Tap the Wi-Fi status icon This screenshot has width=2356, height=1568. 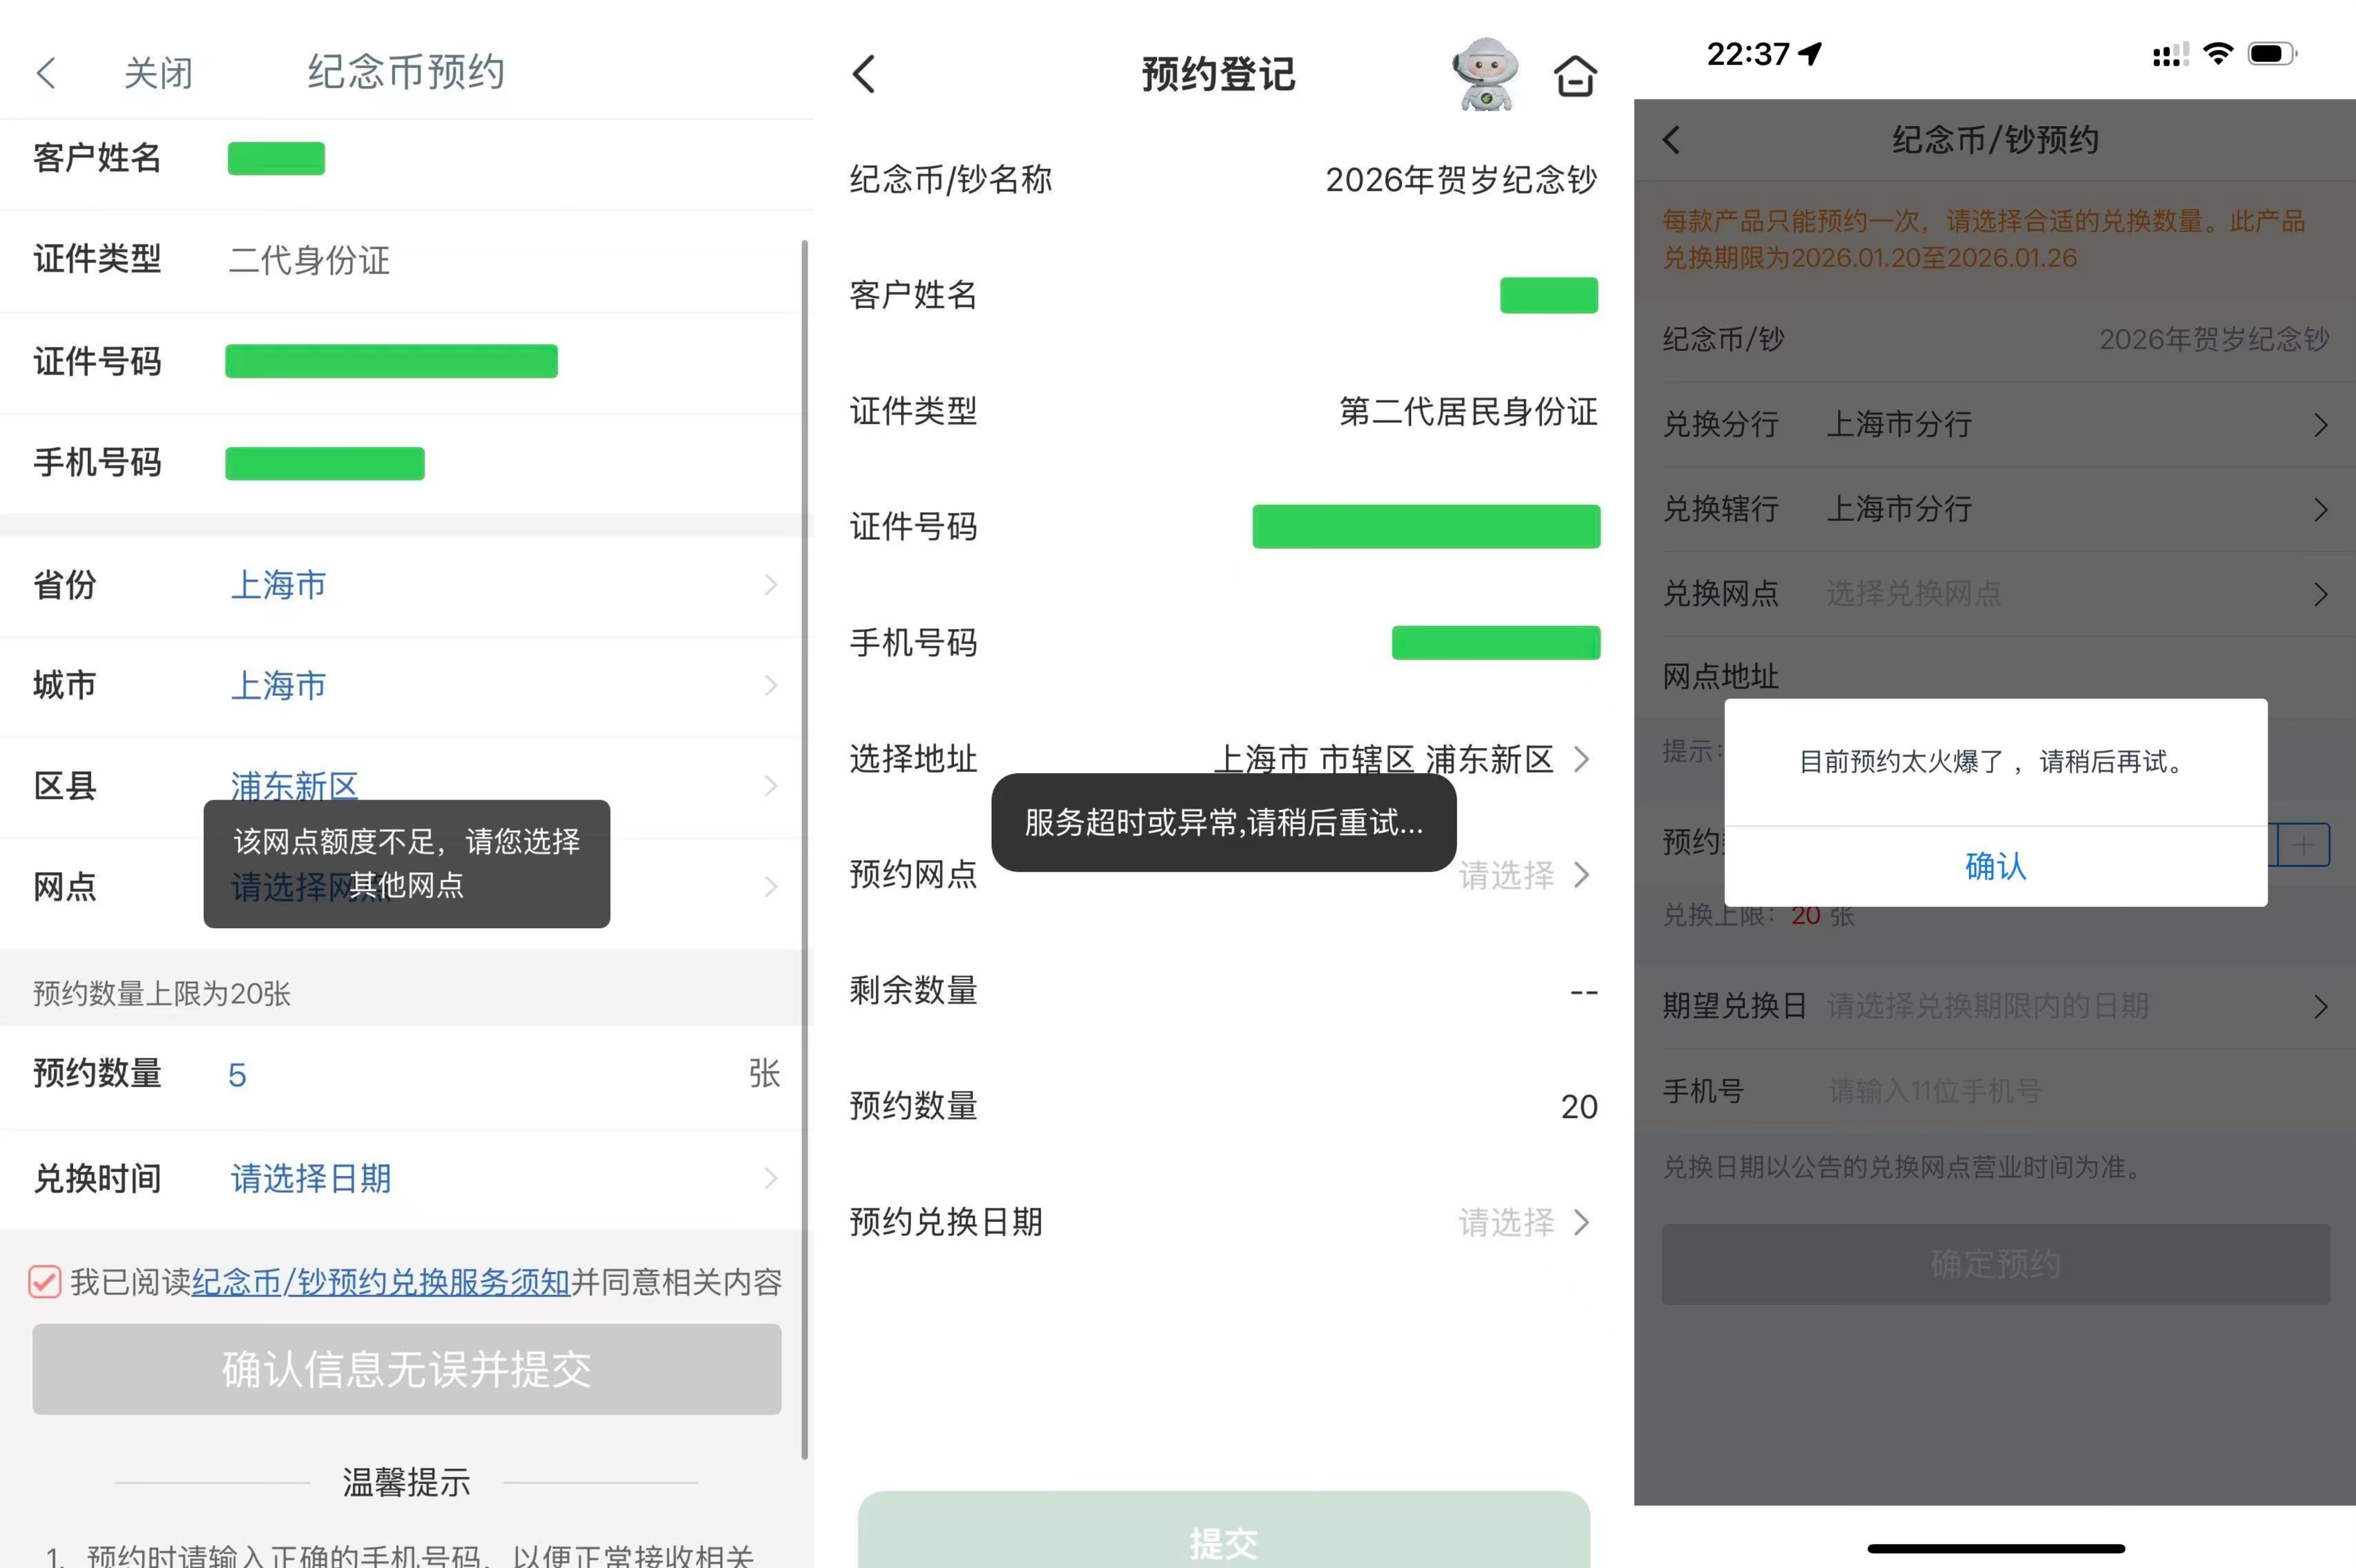coord(2218,54)
